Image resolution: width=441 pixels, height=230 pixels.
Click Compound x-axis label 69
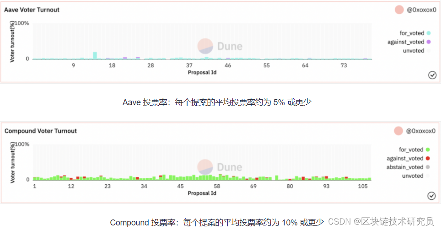pyautogui.click(x=253, y=186)
